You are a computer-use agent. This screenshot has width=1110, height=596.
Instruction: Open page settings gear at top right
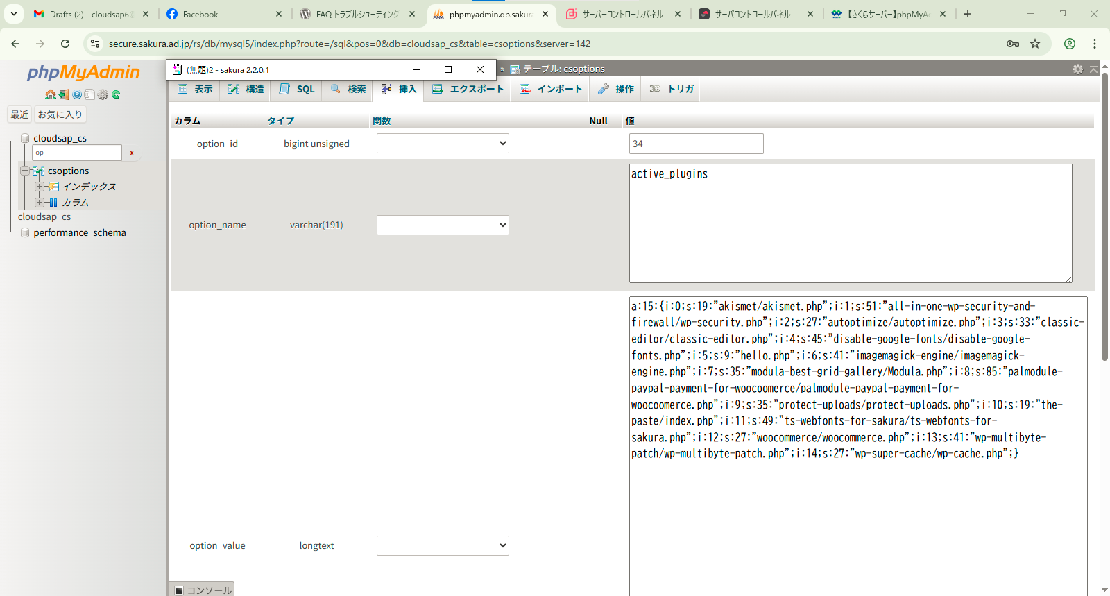click(x=1077, y=69)
